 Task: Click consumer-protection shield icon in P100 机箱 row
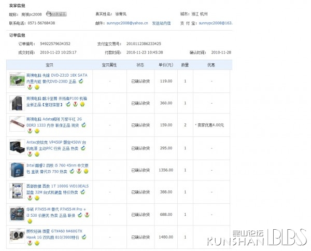point(68,104)
